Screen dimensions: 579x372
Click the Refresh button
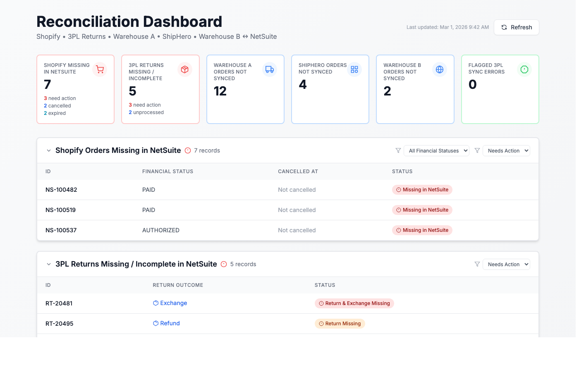(x=516, y=27)
